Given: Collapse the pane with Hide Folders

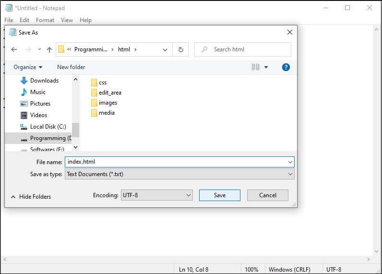Looking at the screenshot, I should [x=31, y=197].
